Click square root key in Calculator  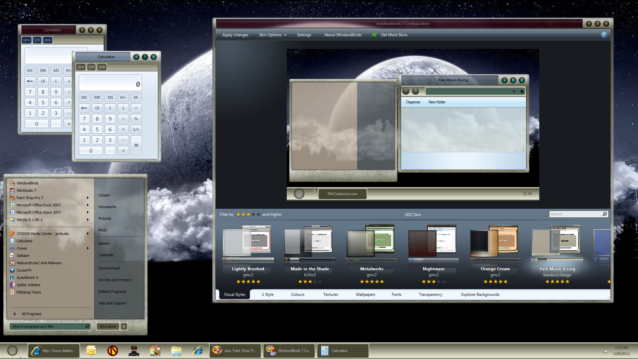click(x=136, y=108)
